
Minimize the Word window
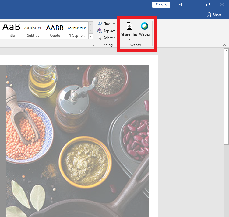194,5
